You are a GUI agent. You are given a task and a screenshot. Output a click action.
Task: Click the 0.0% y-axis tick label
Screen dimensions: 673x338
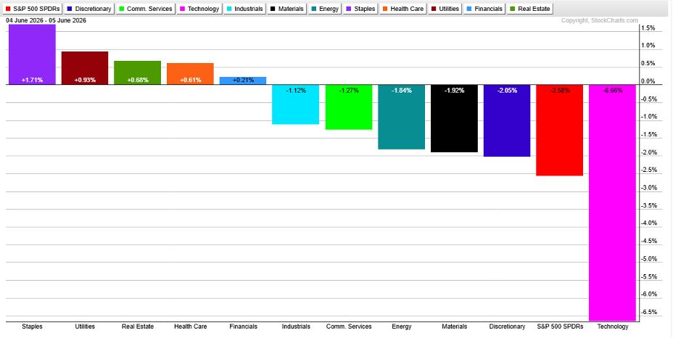[x=648, y=81]
